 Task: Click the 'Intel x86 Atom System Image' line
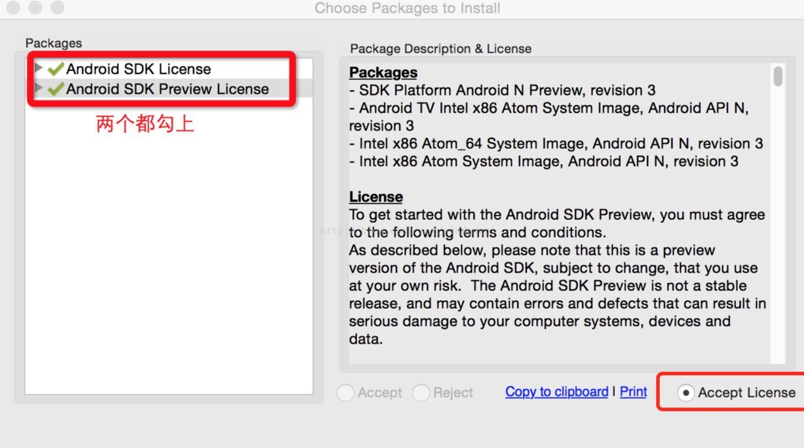pyautogui.click(x=544, y=161)
